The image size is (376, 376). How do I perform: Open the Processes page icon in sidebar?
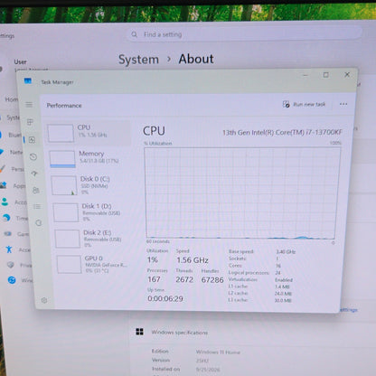pos(30,122)
